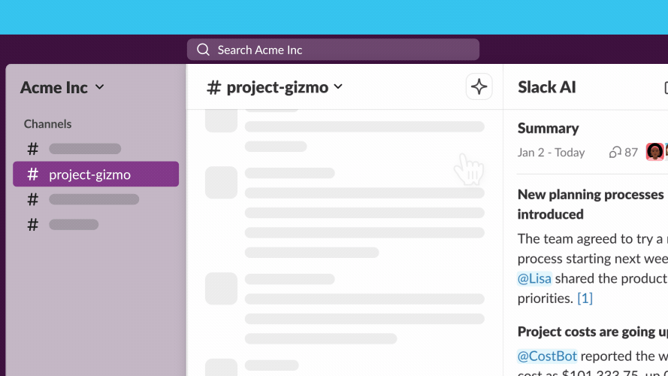Open citation link [1]
668x376 pixels.
coord(585,298)
